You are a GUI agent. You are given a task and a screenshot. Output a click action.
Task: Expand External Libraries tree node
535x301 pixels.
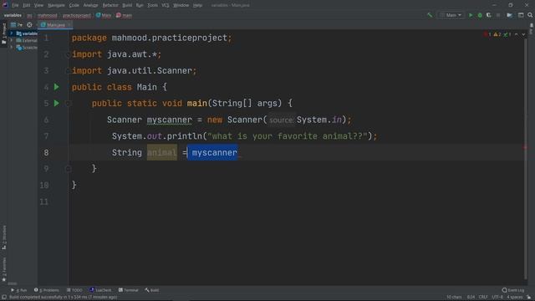coord(11,40)
